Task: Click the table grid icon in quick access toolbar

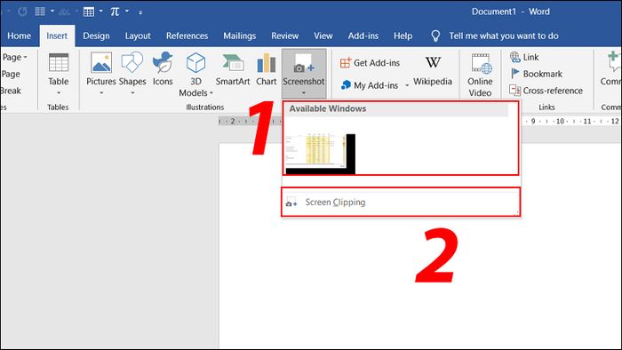Action: pyautogui.click(x=89, y=12)
